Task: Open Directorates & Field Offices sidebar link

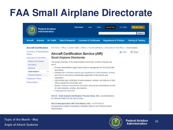Action: (x=36, y=58)
